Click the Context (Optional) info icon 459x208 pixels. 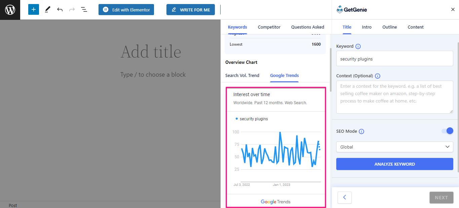[378, 76]
